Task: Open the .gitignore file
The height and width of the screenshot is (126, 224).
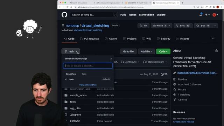Action: click(x=76, y=115)
